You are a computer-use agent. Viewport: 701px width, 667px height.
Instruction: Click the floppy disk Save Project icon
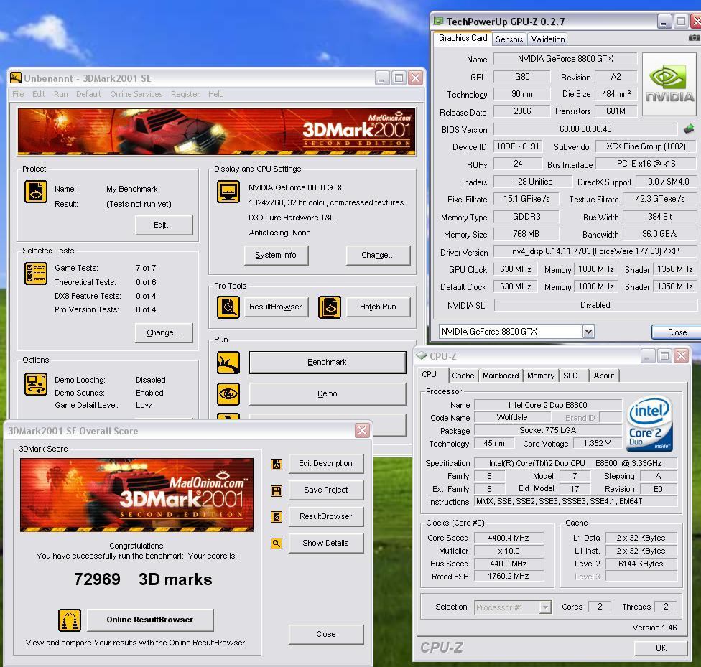coord(277,491)
